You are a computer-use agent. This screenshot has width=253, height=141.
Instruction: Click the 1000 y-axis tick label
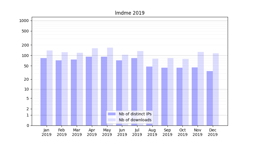(24, 21)
